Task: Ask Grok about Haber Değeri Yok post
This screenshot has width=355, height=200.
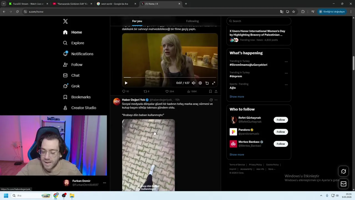Action: point(211,100)
